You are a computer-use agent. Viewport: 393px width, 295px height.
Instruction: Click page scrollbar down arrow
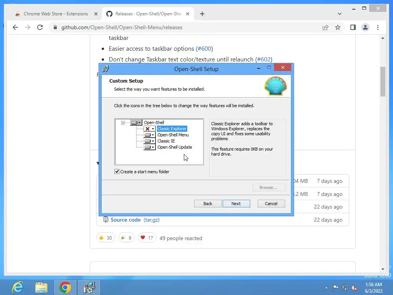click(x=383, y=269)
